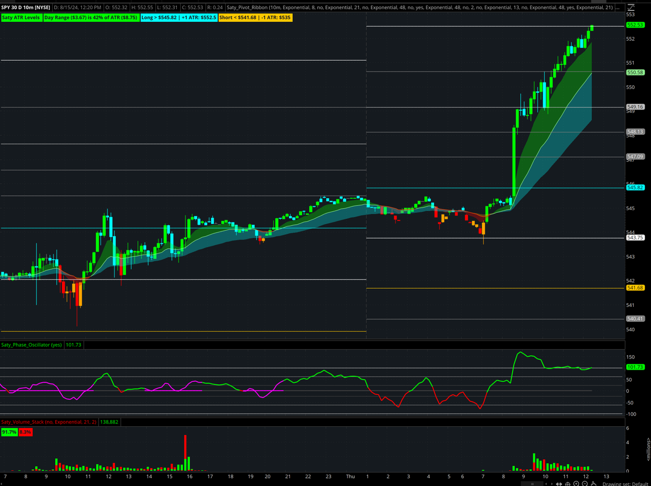Image resolution: width=651 pixels, height=486 pixels.
Task: Click the horizontal pan arrows icon
Action: [x=559, y=483]
